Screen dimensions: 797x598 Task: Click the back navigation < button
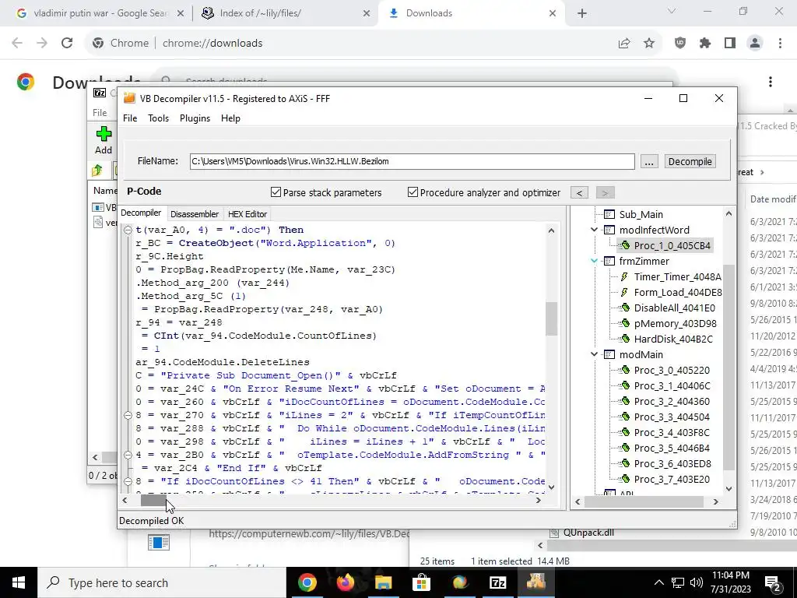click(579, 193)
